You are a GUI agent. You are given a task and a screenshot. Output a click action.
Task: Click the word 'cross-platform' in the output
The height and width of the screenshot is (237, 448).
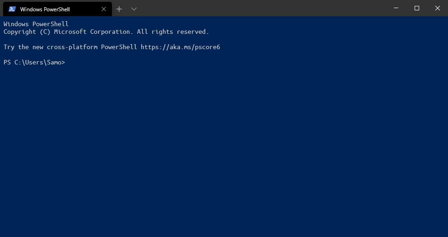[x=72, y=47]
